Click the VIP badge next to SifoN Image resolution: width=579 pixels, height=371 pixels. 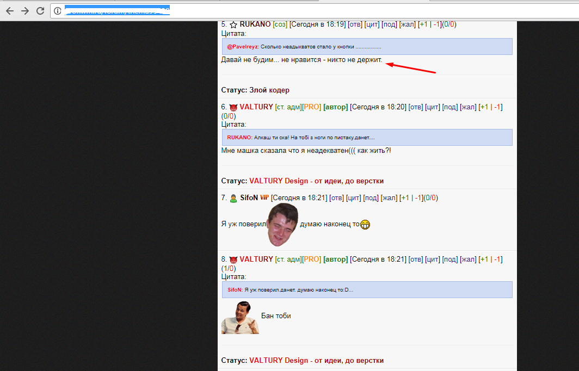[x=264, y=197]
